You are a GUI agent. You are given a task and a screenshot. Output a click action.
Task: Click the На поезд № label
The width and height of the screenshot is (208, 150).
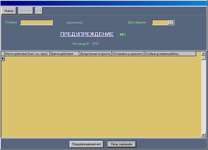pyautogui.click(x=81, y=44)
